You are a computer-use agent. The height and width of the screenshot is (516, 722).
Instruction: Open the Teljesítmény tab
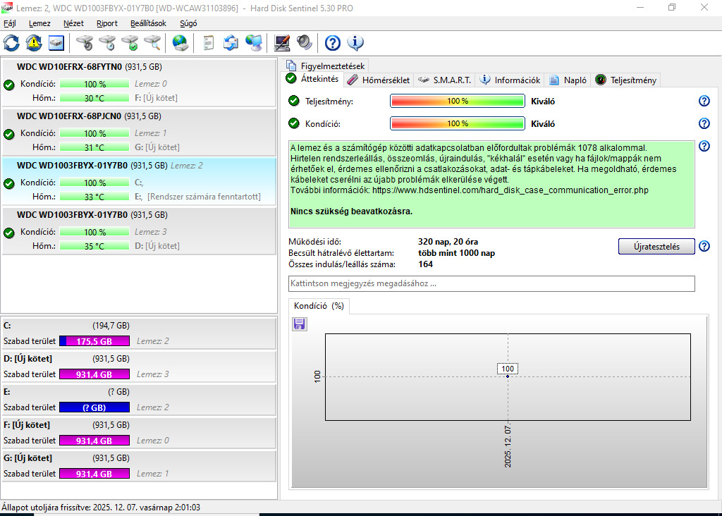(626, 80)
